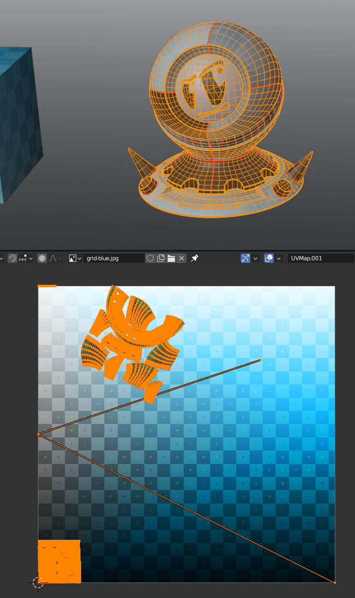Toggle fake user shield for image
This screenshot has width=355, height=598.
pyautogui.click(x=150, y=258)
